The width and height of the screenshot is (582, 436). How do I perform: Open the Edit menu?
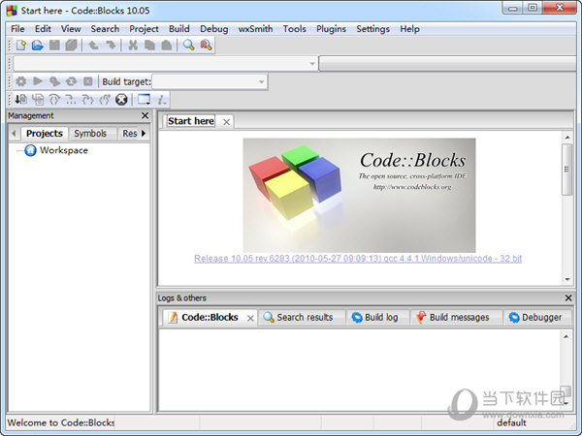(43, 29)
